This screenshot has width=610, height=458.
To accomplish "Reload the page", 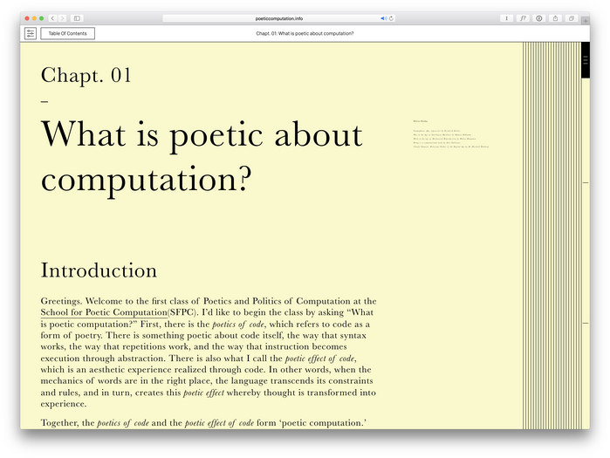I will coord(391,18).
